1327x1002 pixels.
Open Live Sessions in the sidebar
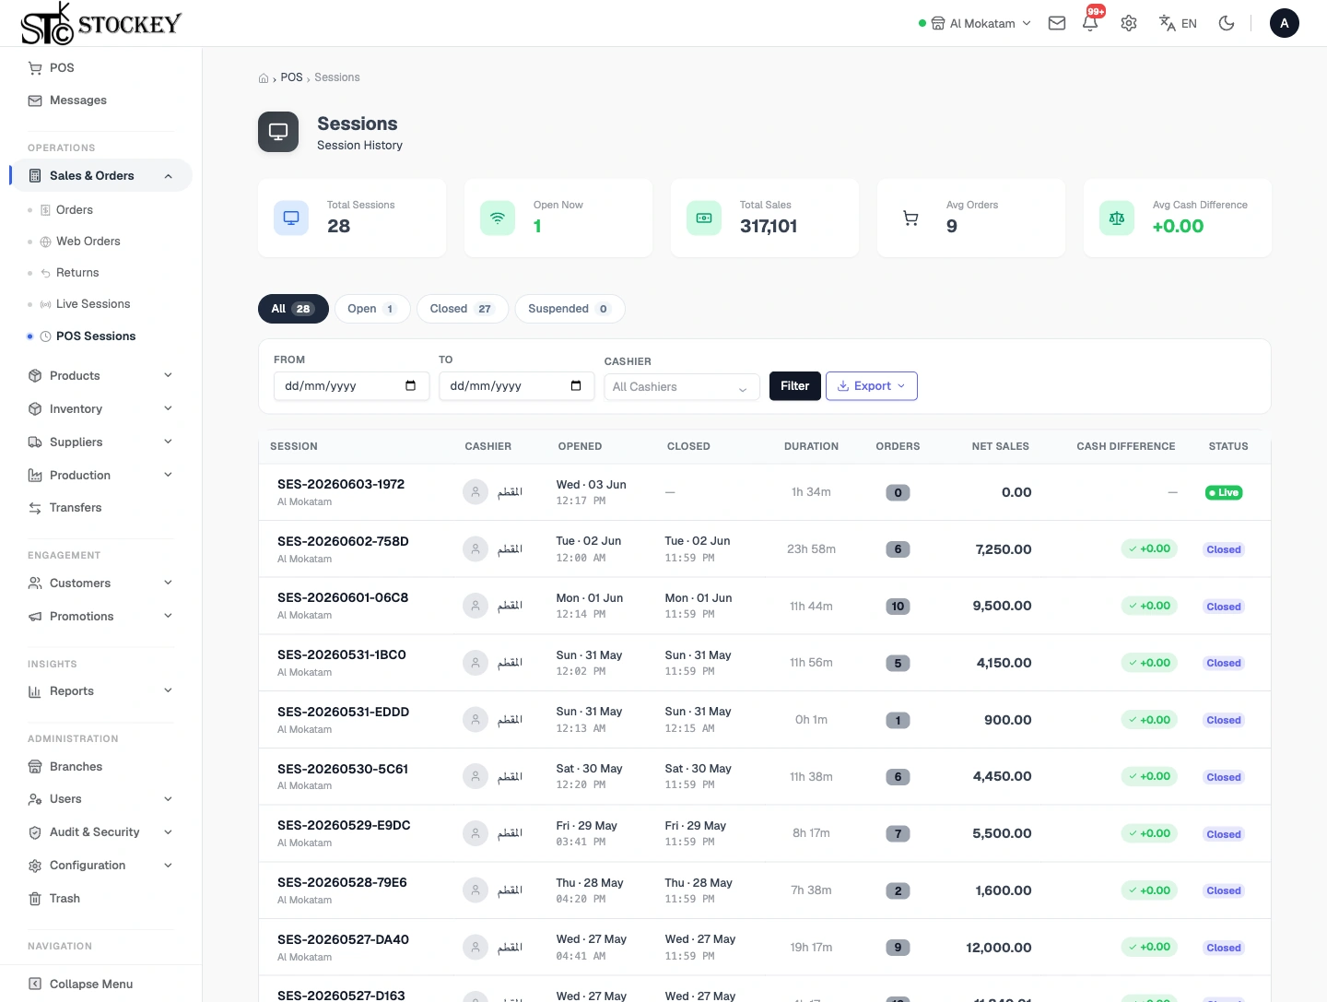(93, 304)
